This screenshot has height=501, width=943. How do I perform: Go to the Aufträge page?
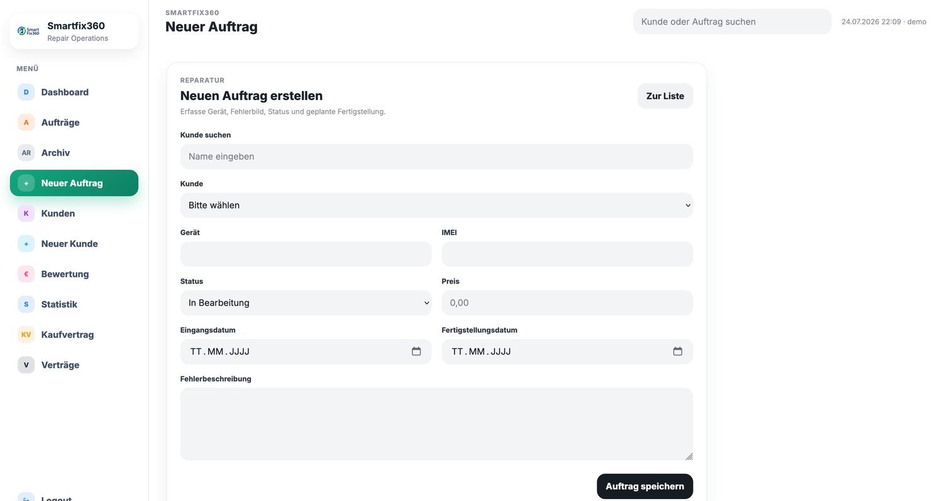[74, 123]
